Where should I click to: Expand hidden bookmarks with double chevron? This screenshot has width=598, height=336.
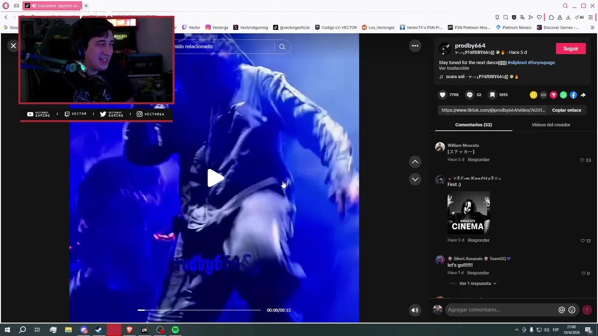click(x=592, y=28)
